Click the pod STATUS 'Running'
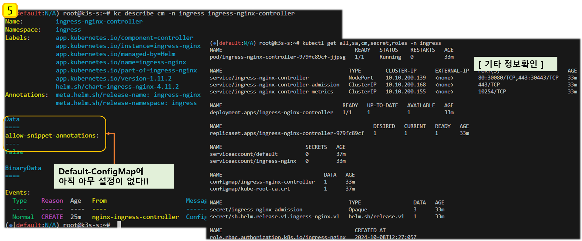Viewport: 582px width, 241px height. (390, 57)
